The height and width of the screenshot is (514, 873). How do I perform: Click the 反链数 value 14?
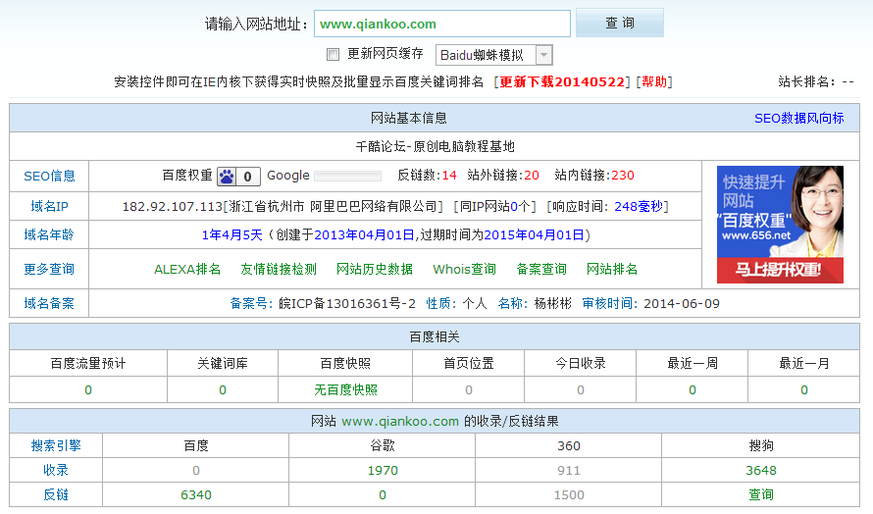point(449,176)
